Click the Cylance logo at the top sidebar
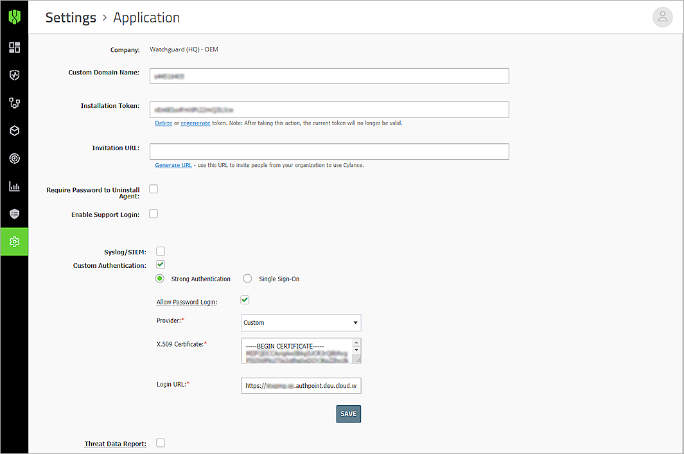 point(14,17)
